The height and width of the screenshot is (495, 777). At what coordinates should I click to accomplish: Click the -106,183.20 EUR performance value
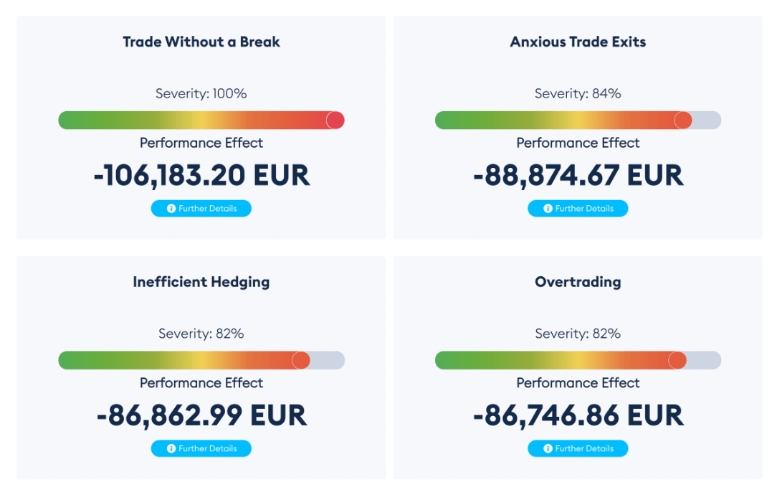click(201, 175)
